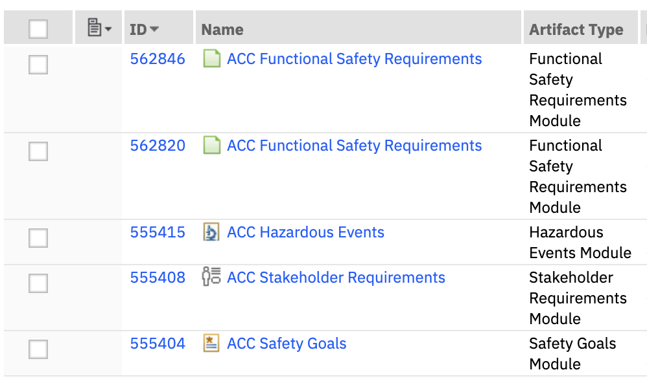
Task: Open the ACC Stakeholder Requirements link
Action: pyautogui.click(x=336, y=277)
